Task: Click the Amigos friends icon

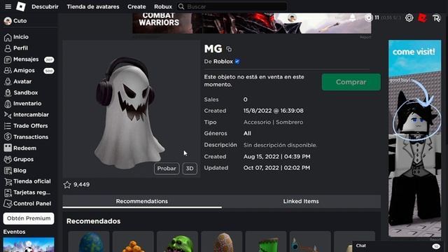Action: click(x=8, y=71)
